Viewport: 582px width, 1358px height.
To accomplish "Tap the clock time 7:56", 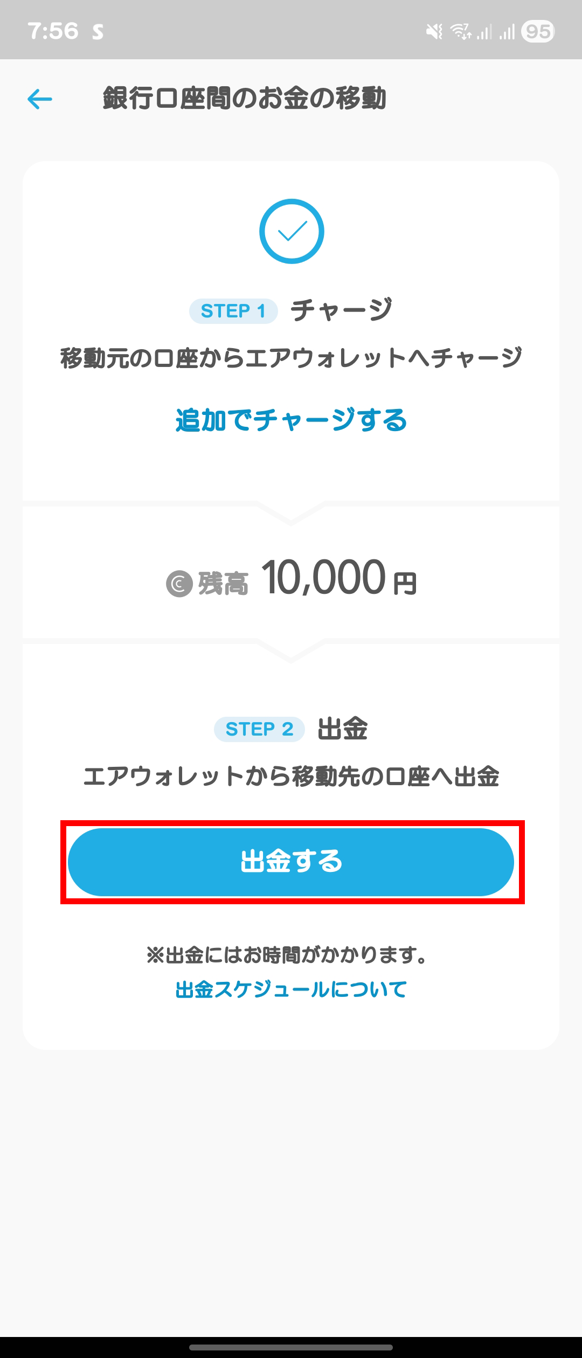I will tap(53, 31).
